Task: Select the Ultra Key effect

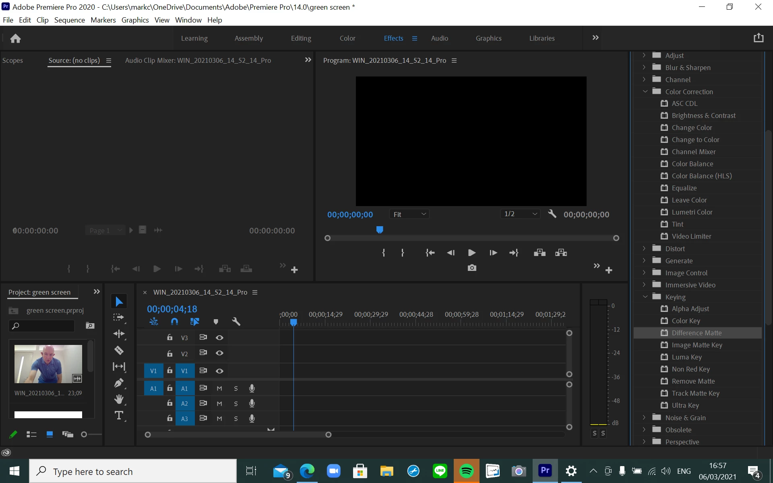Action: (x=685, y=405)
